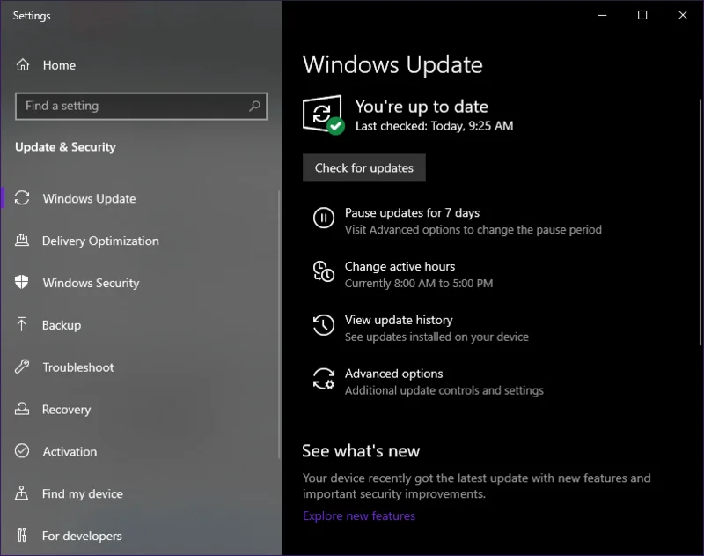Maximize the Settings window
The image size is (704, 556).
[642, 15]
